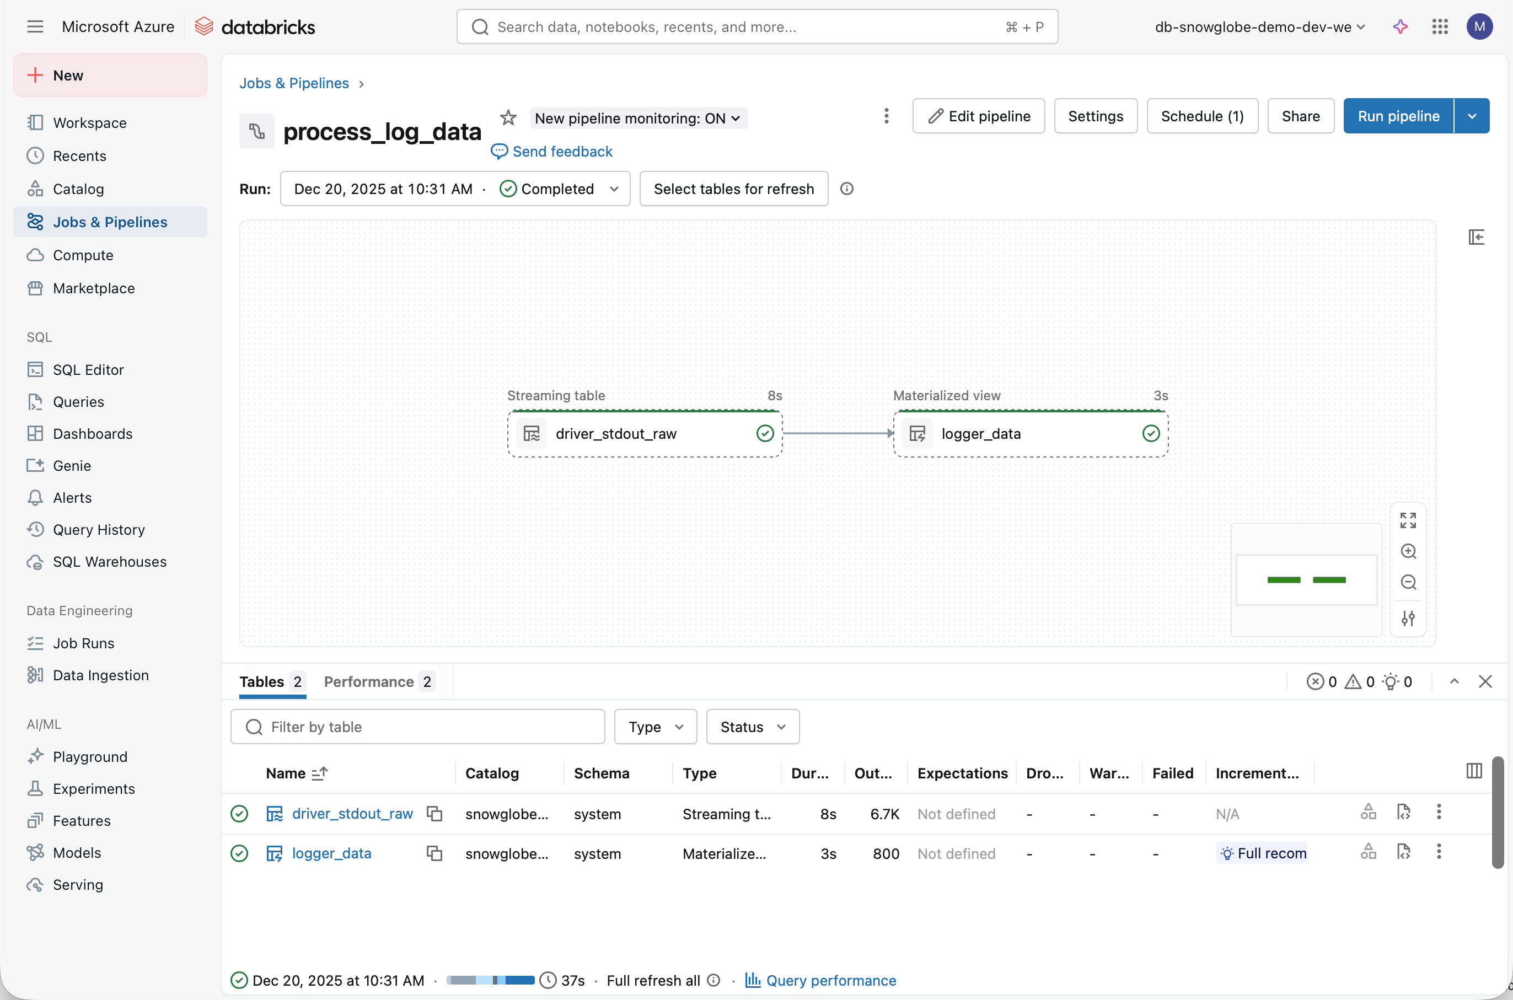This screenshot has width=1513, height=1000.
Task: Open graph display options sliders icon
Action: 1408,618
